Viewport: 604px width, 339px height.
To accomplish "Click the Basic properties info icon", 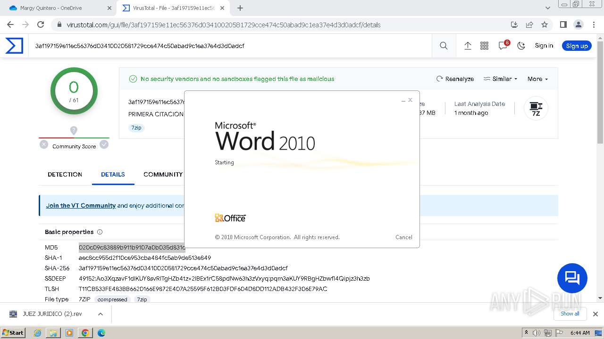I will tap(100, 232).
